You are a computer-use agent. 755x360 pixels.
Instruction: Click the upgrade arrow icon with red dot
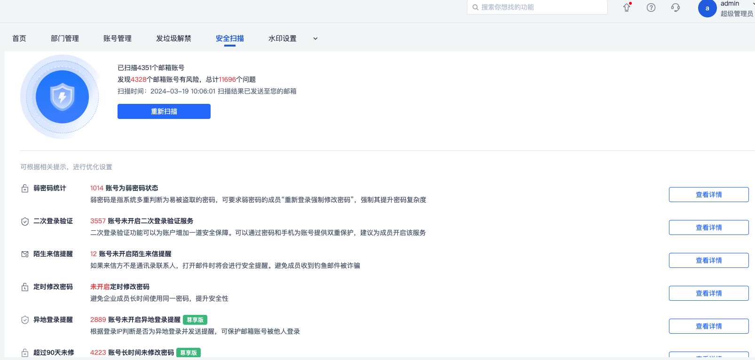click(x=627, y=8)
